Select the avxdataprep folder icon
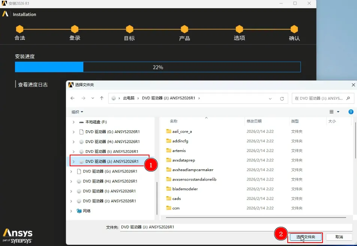Screen dimensions: 357x246 pyautogui.click(x=169, y=160)
